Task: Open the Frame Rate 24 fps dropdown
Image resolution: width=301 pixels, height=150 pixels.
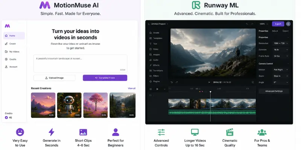Action: pos(281,56)
